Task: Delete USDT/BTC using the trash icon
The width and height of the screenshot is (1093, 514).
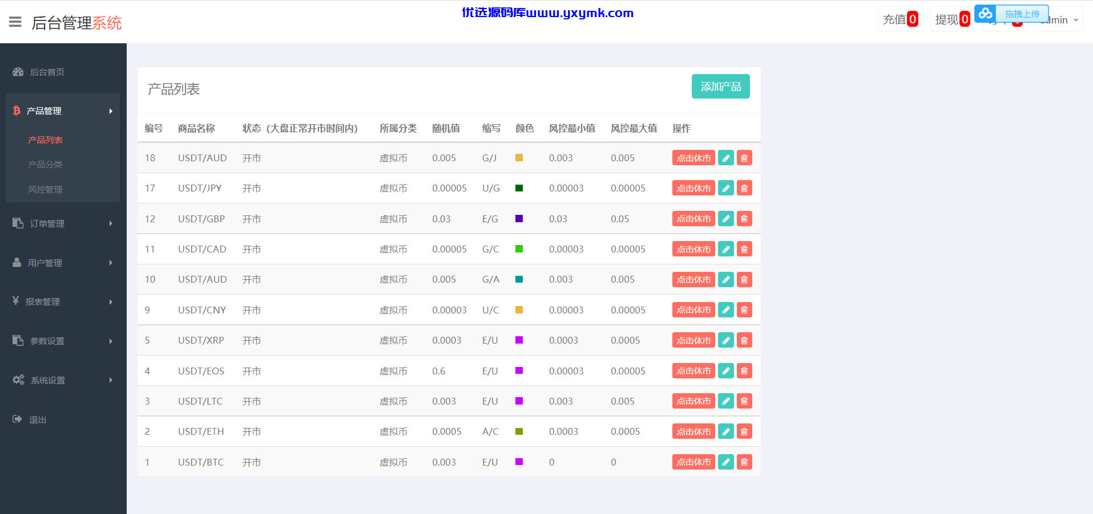Action: tap(744, 462)
